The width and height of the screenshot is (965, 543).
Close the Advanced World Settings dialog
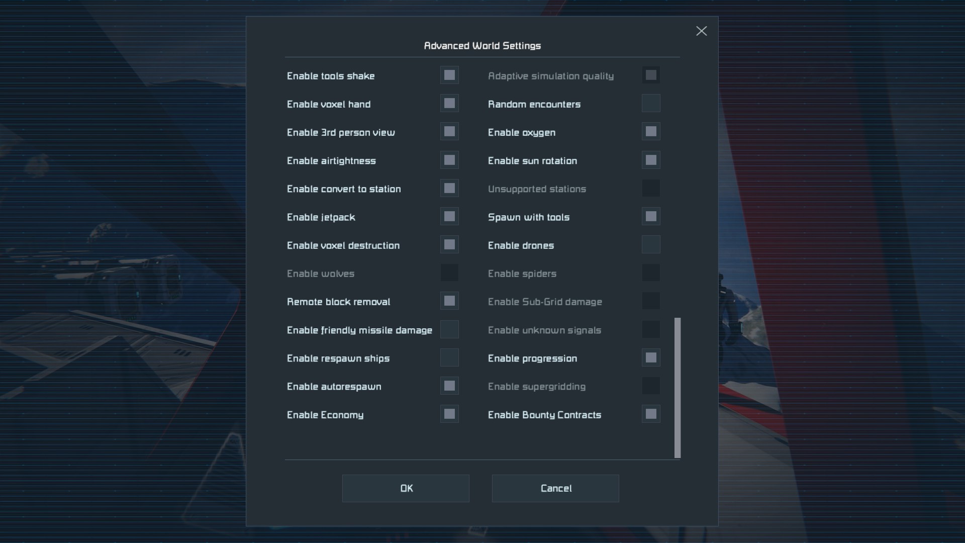click(x=701, y=31)
